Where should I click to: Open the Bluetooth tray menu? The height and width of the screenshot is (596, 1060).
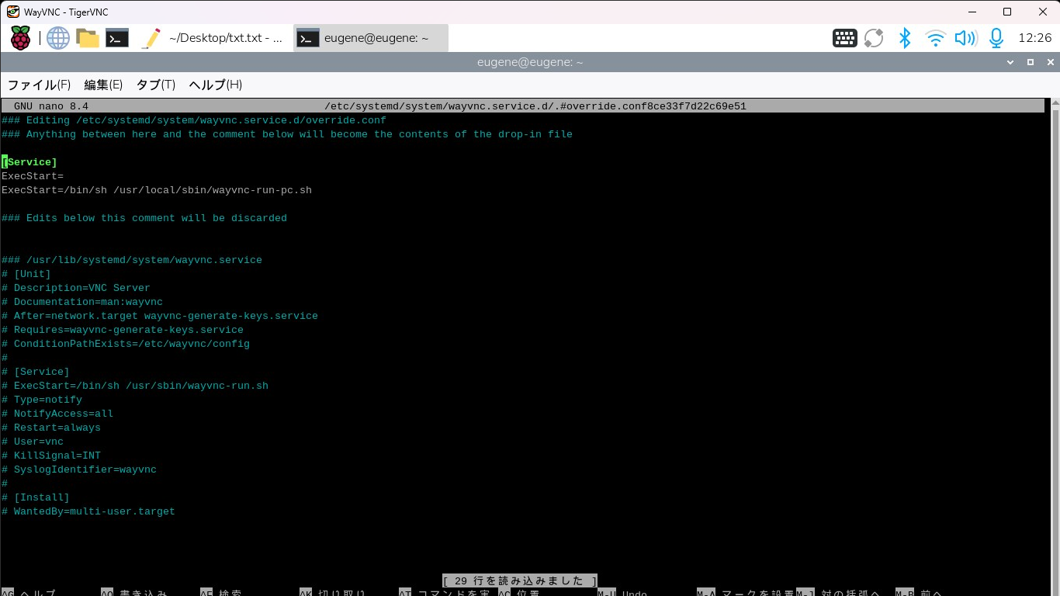click(x=905, y=38)
